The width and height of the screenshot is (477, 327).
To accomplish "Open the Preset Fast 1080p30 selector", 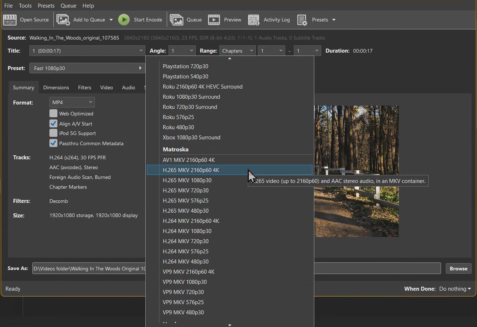I will [87, 68].
